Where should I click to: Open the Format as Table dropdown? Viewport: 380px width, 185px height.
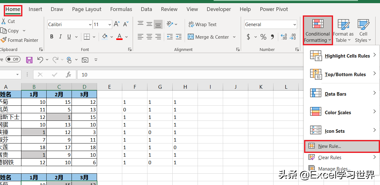click(343, 31)
